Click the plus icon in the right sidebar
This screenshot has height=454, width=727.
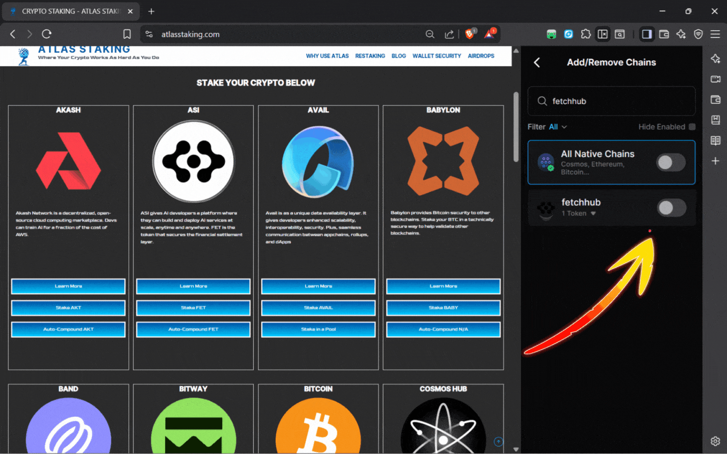click(x=716, y=161)
